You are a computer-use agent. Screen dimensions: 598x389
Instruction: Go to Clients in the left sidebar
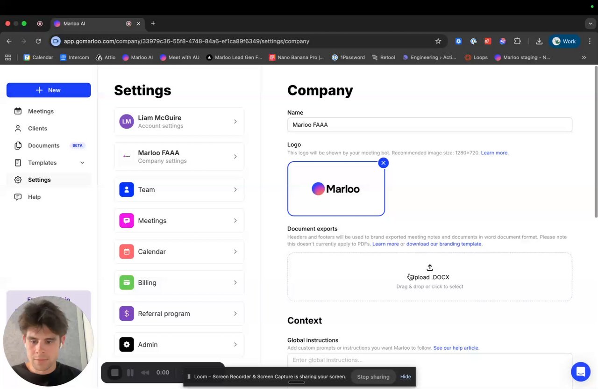49,128
